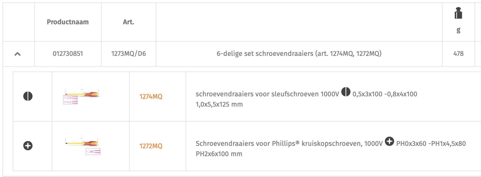Click the 6-delige set schroevendraaiers description
481x177 pixels.
click(299, 54)
